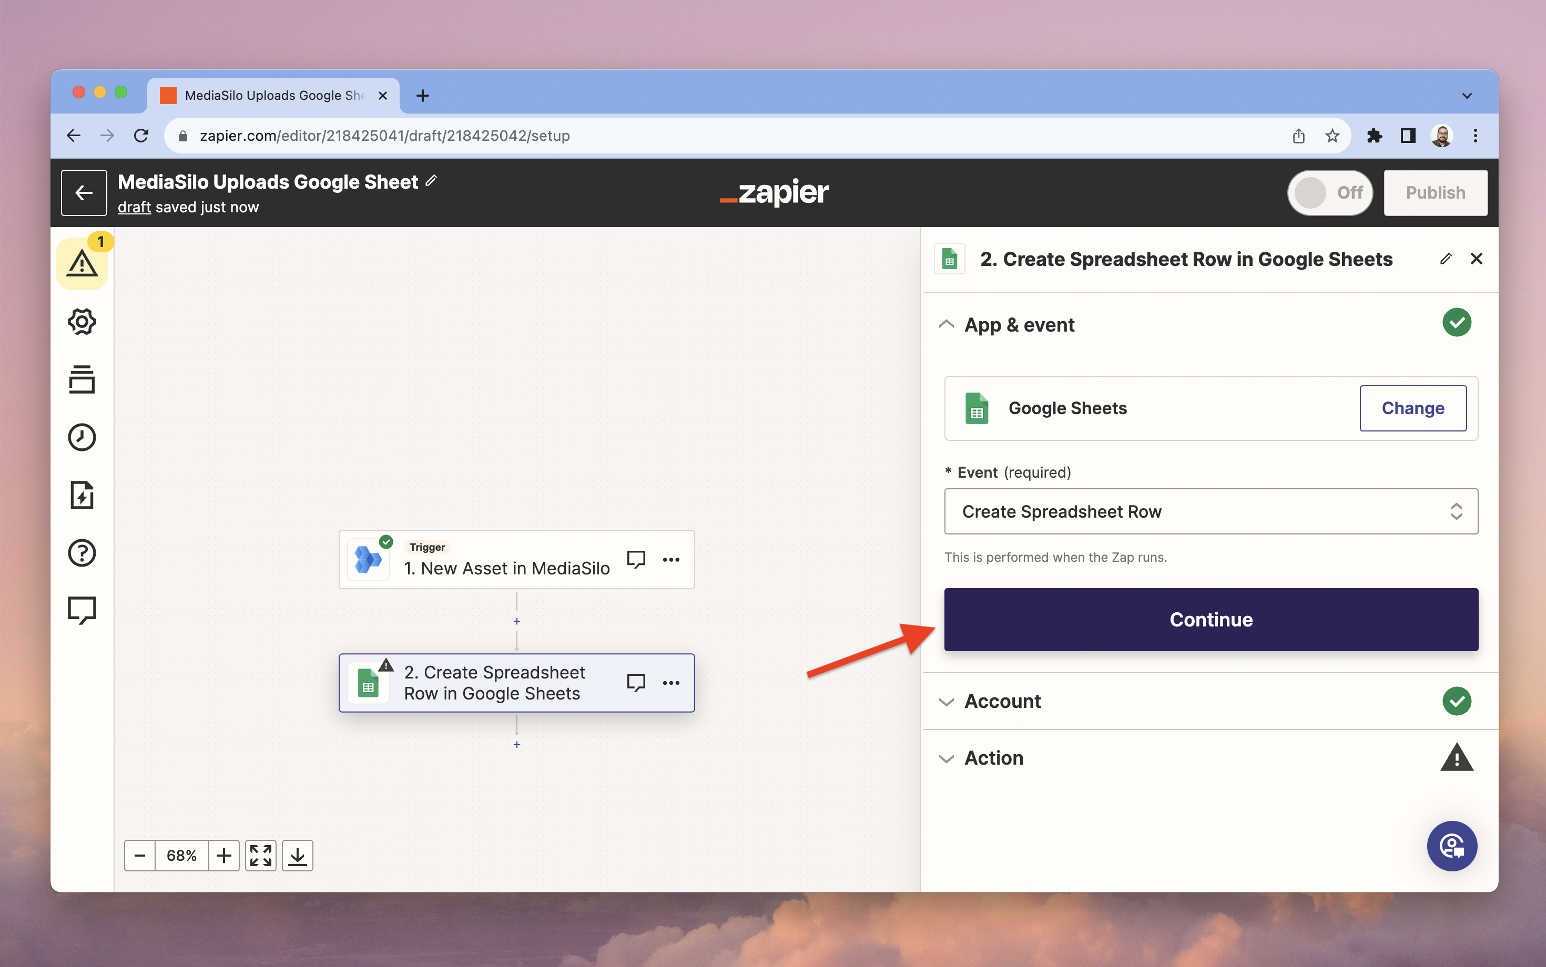Add comment on Google Sheets step

tap(635, 683)
